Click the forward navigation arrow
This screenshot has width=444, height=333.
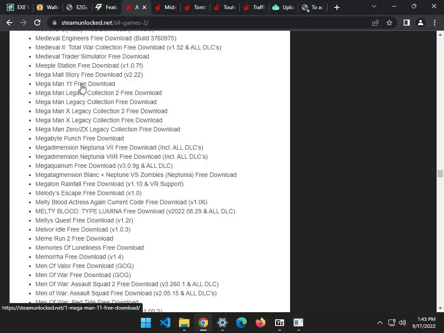click(x=23, y=23)
